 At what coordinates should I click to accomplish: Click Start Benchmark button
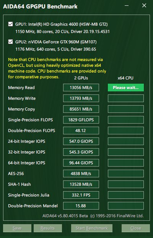92,228
